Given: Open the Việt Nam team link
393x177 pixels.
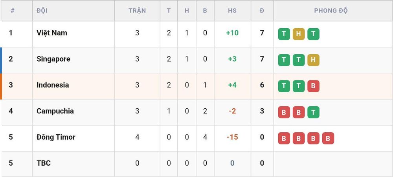Looking at the screenshot, I should pyautogui.click(x=52, y=33).
